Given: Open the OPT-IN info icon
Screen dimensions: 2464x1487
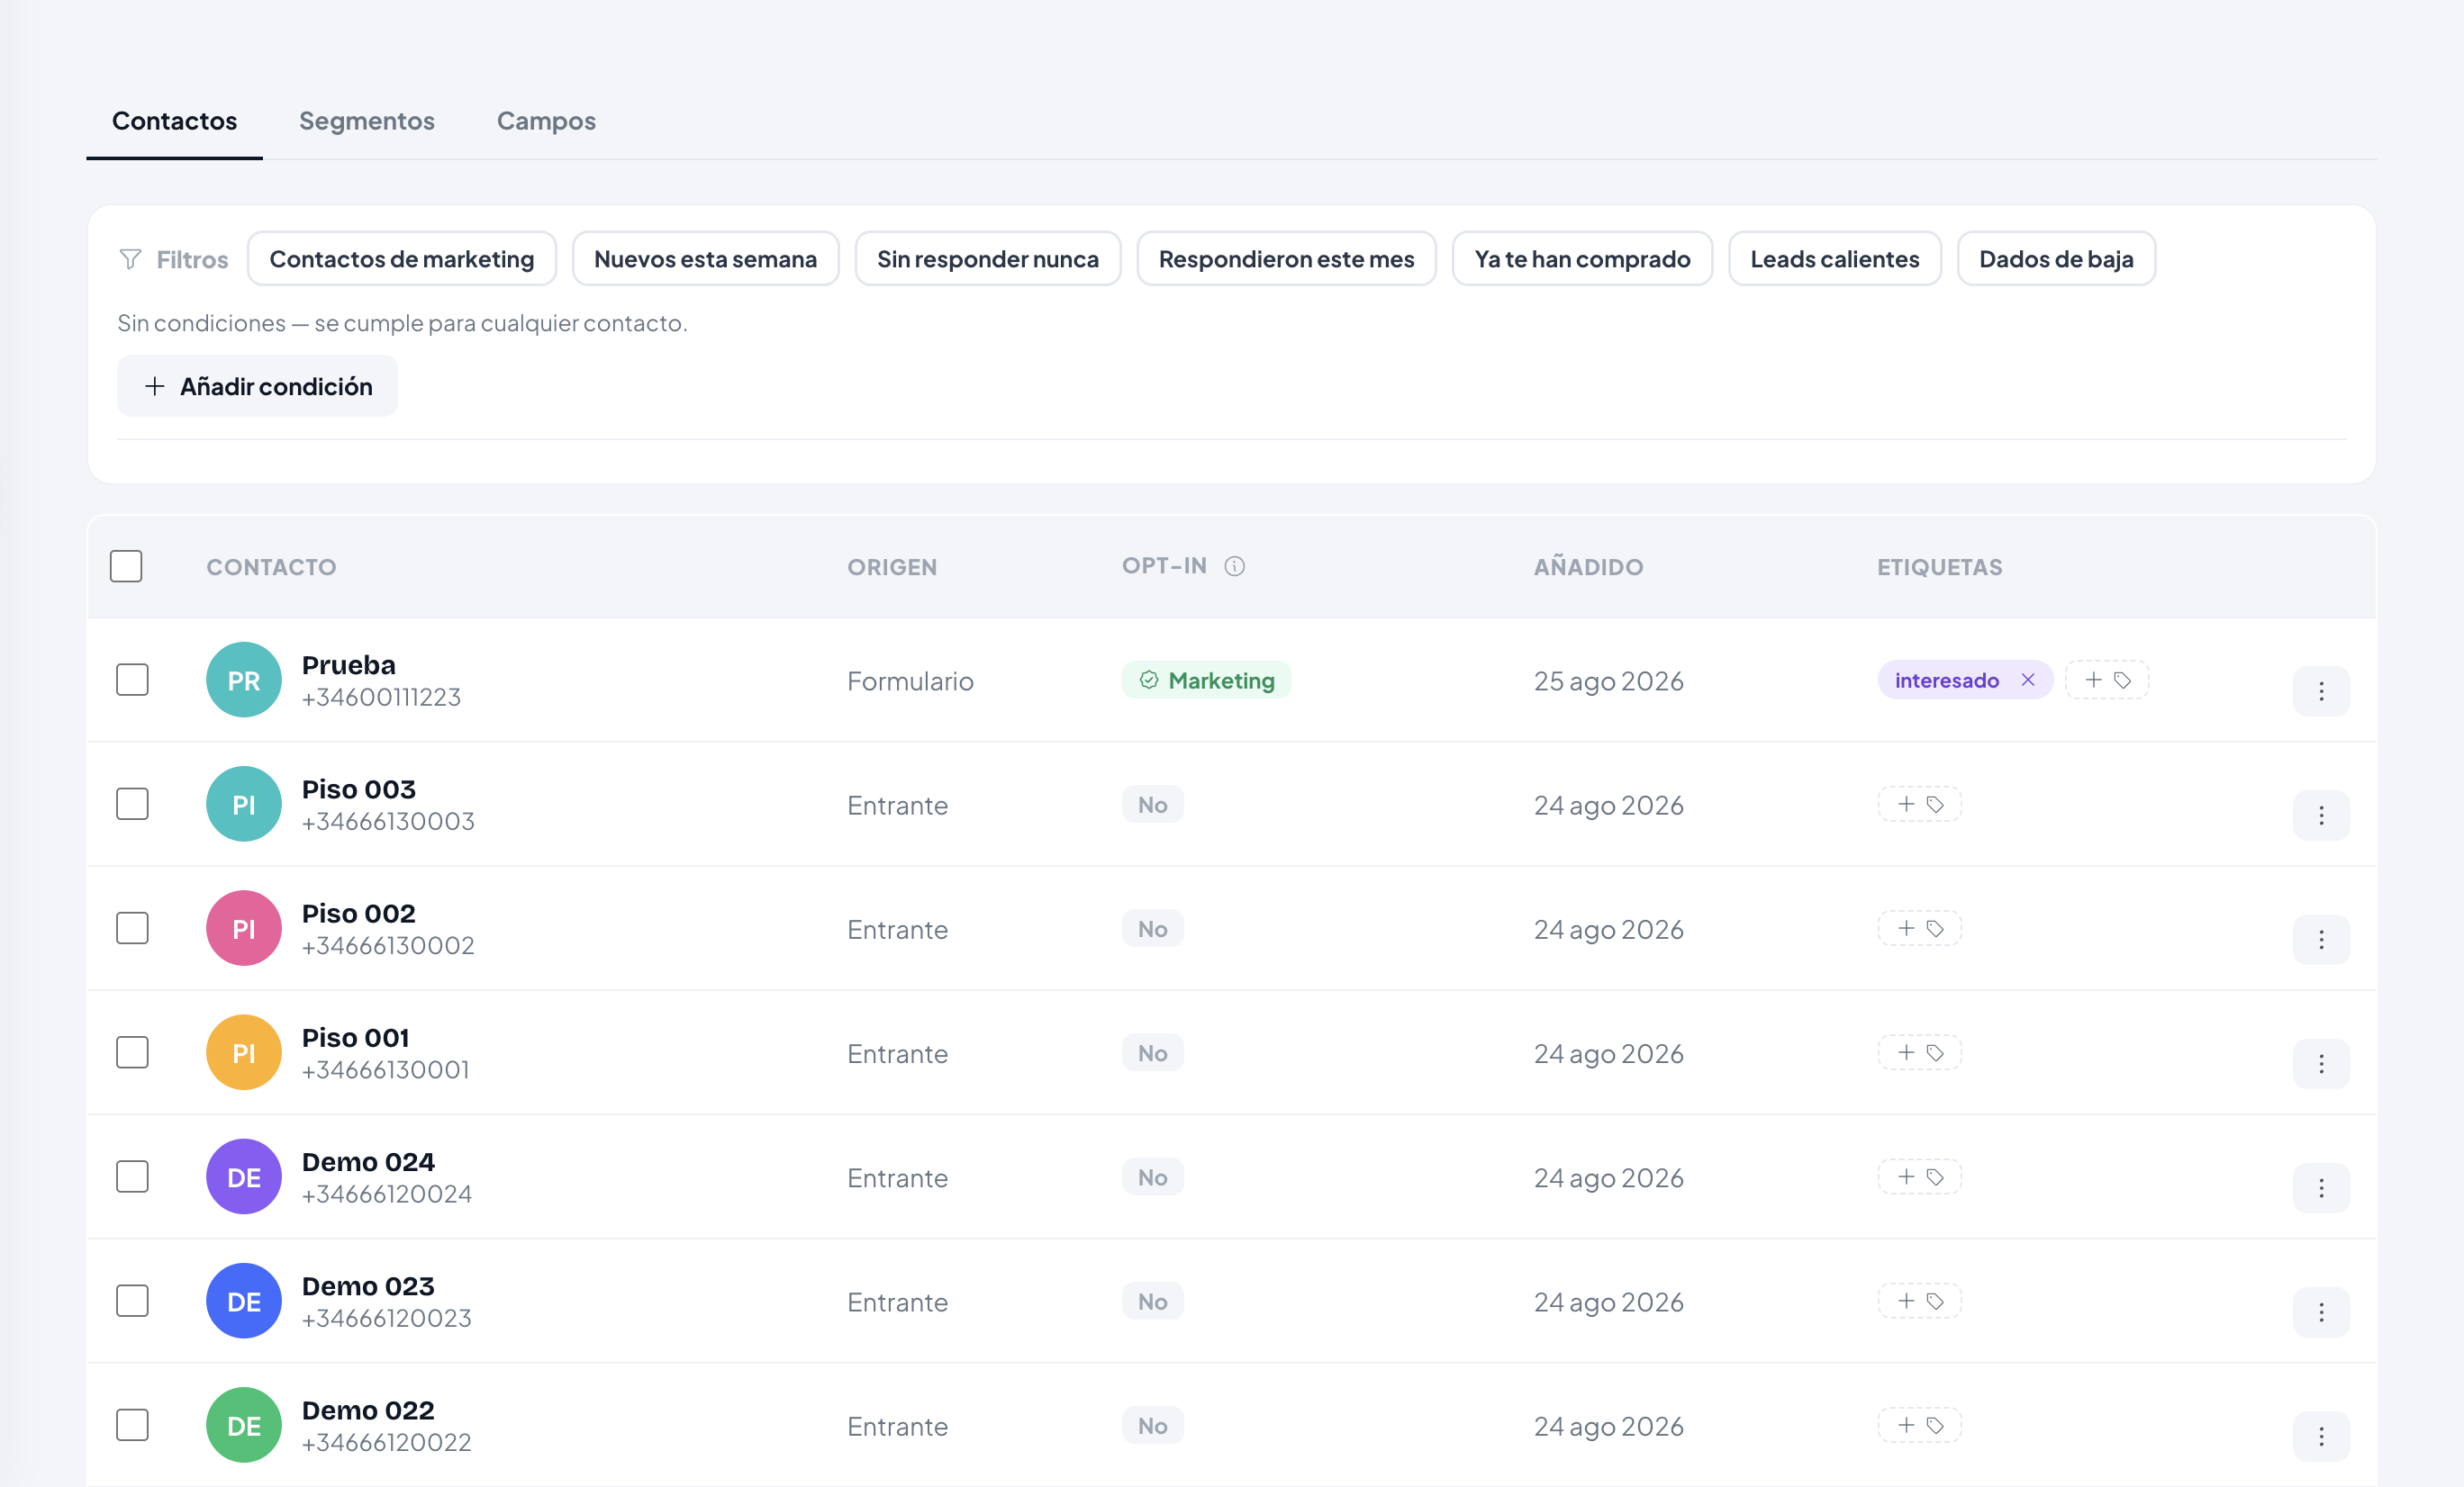Looking at the screenshot, I should point(1235,566).
